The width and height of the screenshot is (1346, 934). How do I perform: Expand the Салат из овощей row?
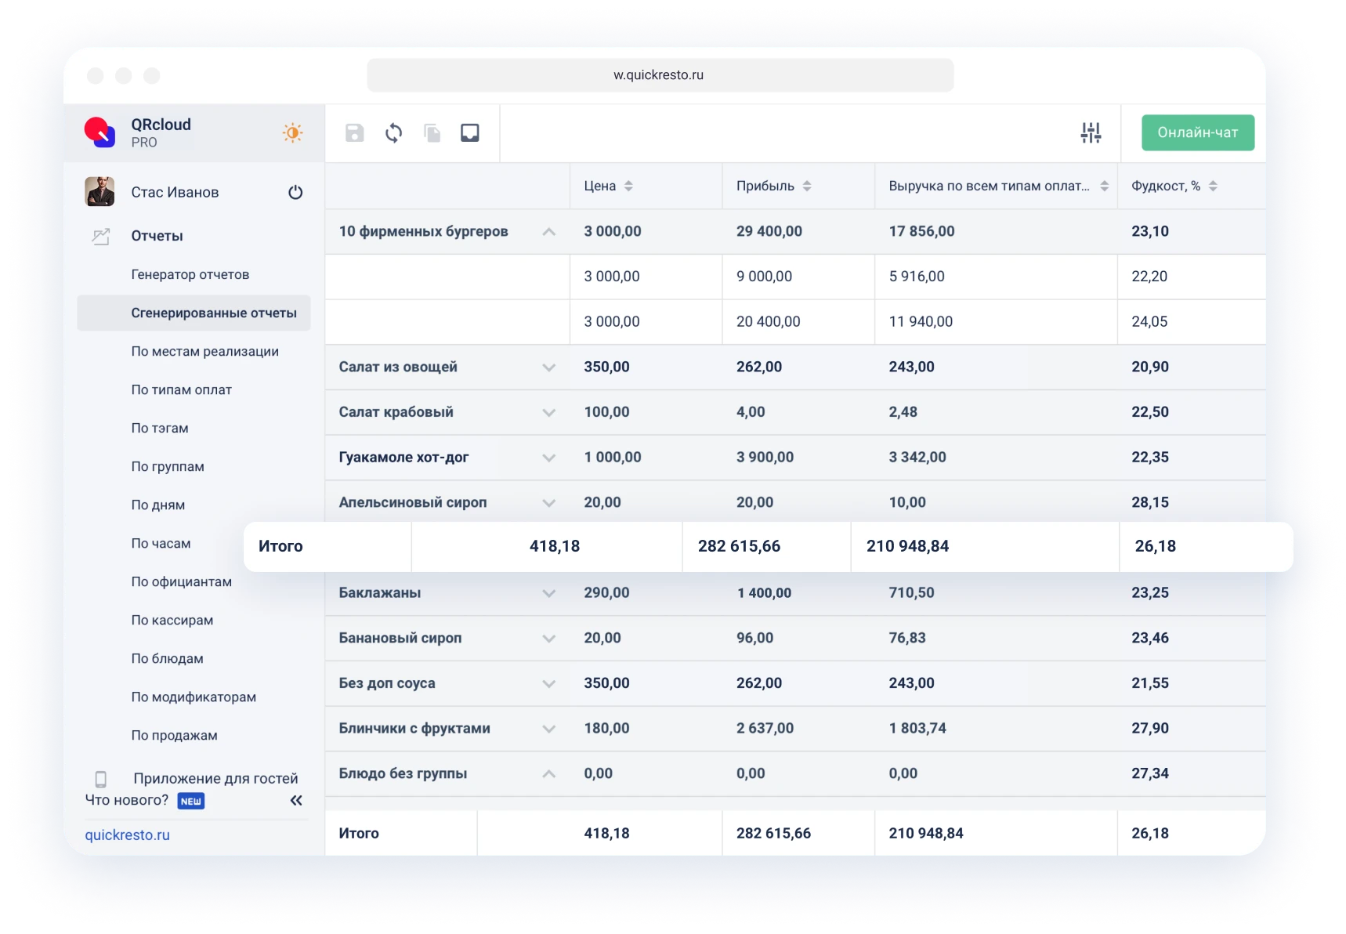tap(549, 367)
